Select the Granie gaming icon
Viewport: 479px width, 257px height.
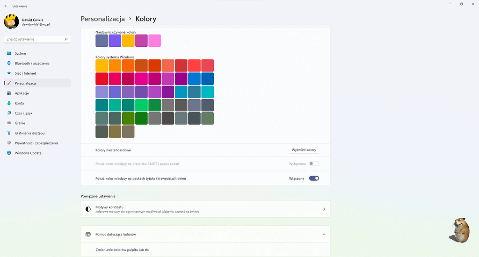(9, 123)
